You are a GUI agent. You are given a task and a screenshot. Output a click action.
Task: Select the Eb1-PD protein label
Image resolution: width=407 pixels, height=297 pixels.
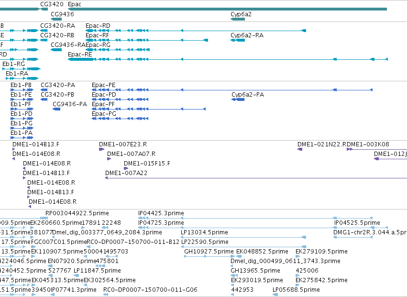pos(22,114)
